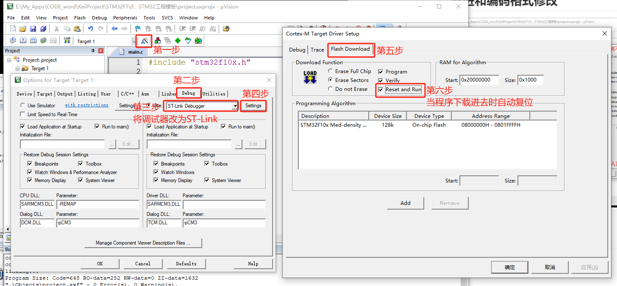The image size is (617, 286).
Task: Toggle the Verify checkbox
Action: [381, 81]
